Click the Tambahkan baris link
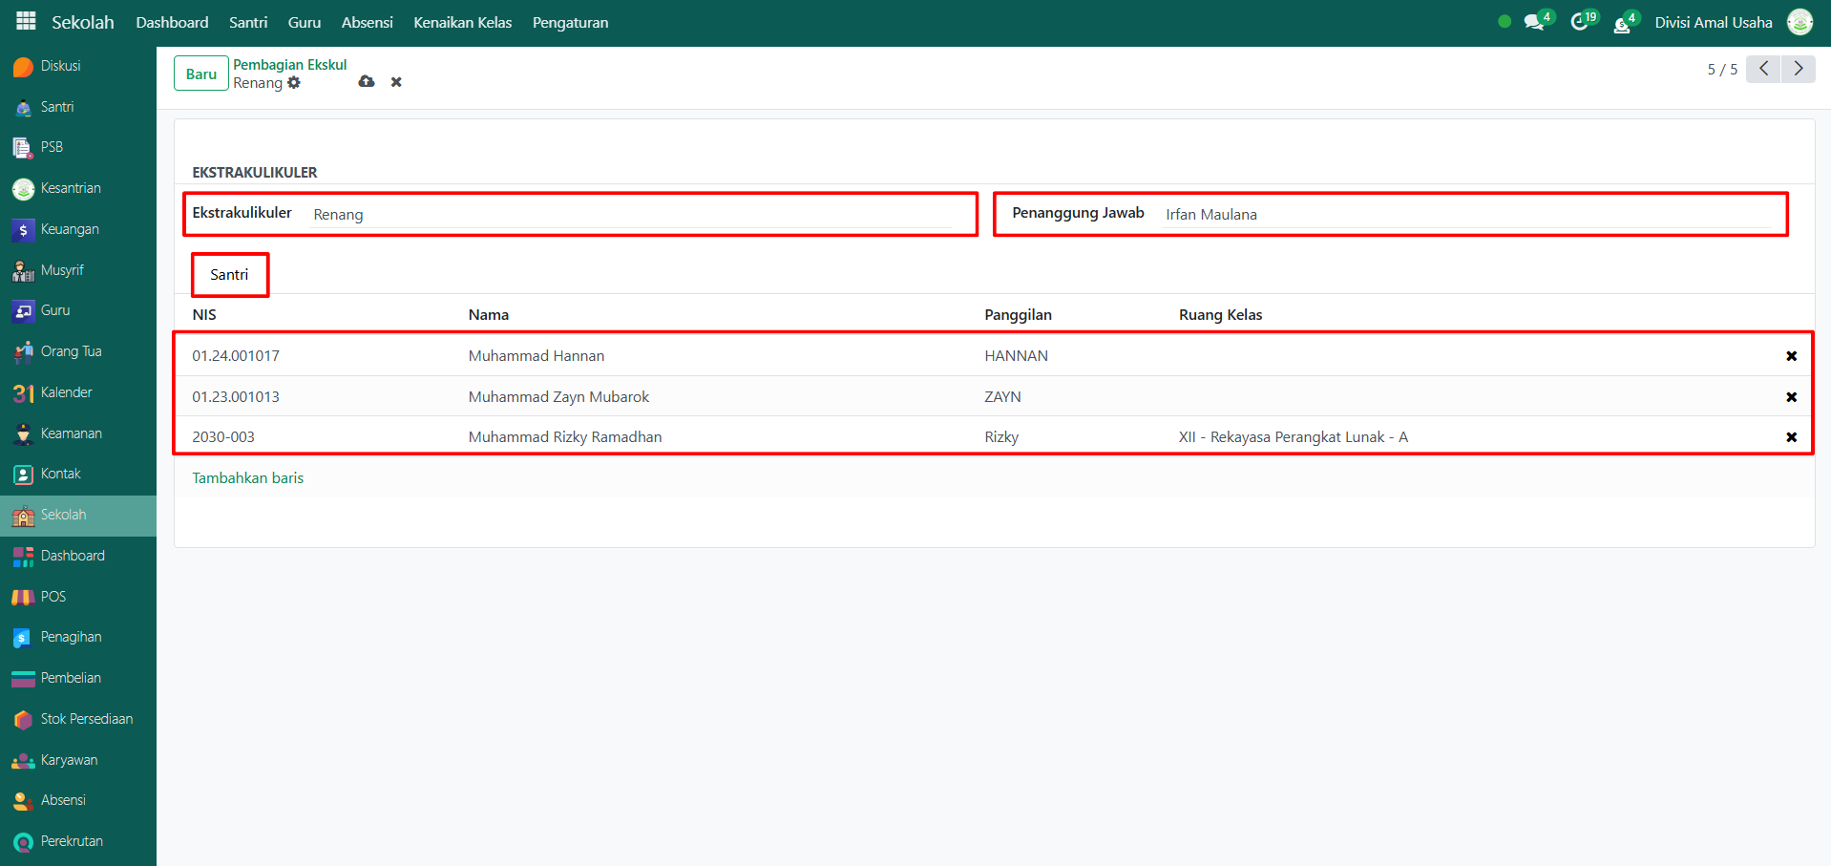The image size is (1831, 866). [247, 478]
